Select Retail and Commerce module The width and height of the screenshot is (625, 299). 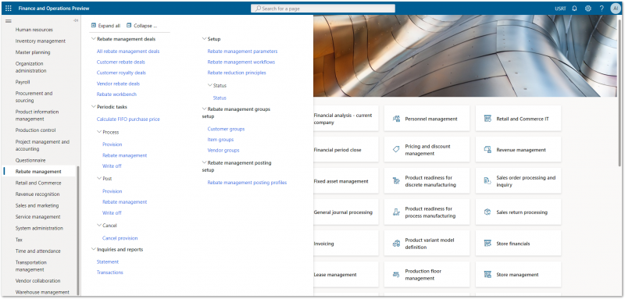(38, 183)
